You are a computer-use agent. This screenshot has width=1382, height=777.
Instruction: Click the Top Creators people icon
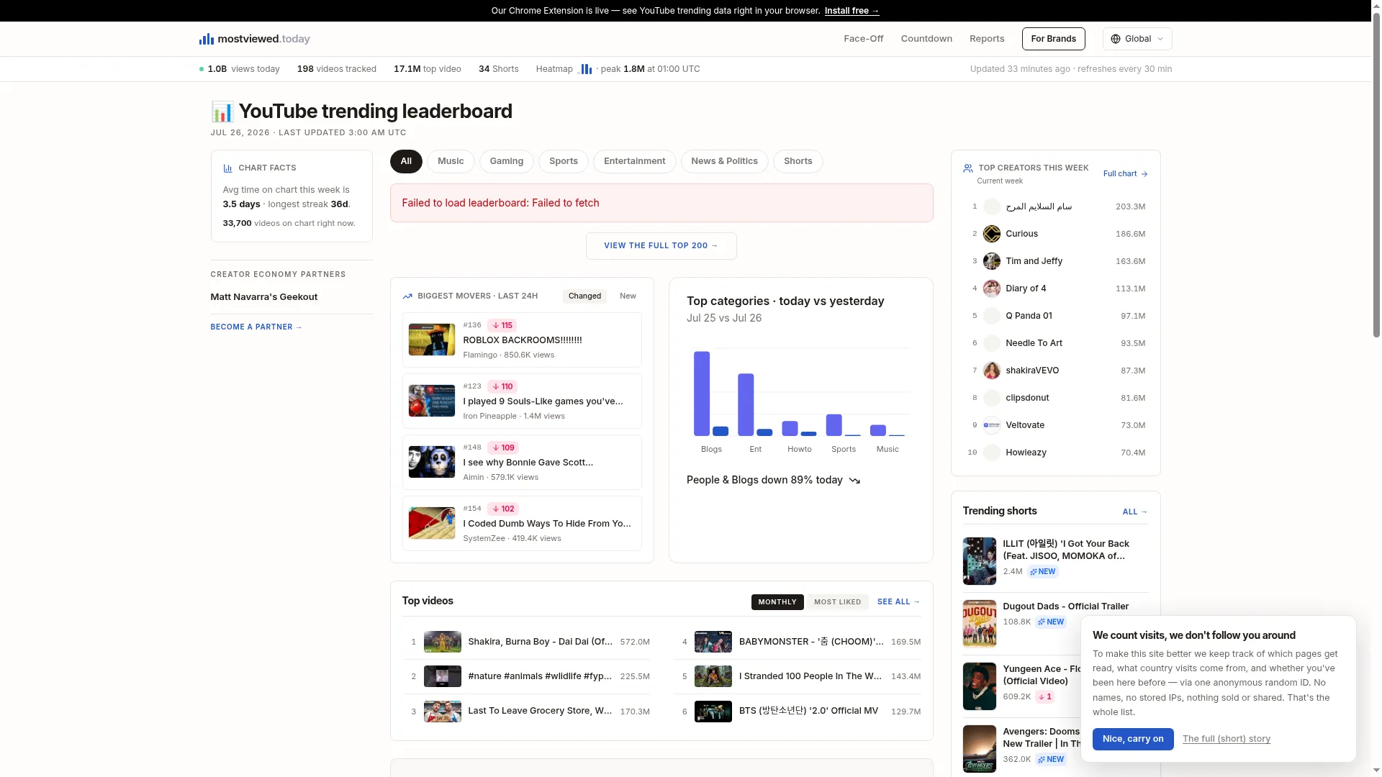tap(968, 168)
